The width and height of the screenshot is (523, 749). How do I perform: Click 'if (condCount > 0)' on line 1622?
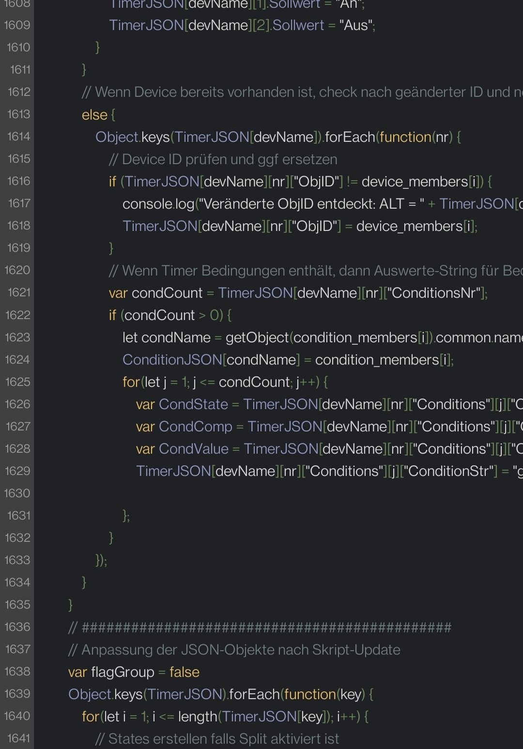coord(166,315)
